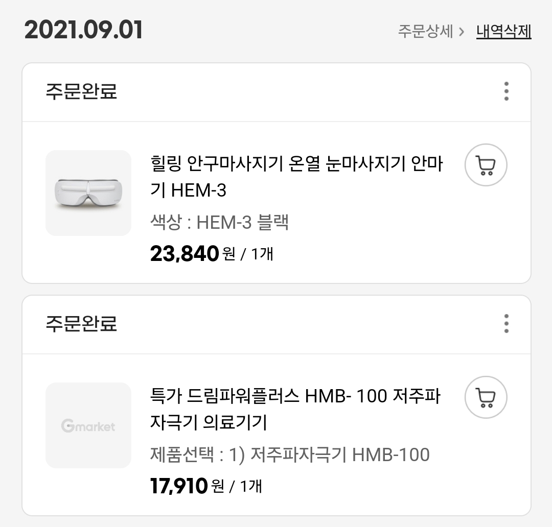Open more options for the eye massager order
This screenshot has height=527, width=552.
506,91
